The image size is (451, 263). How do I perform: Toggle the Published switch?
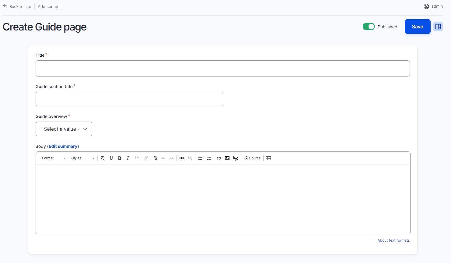(369, 27)
